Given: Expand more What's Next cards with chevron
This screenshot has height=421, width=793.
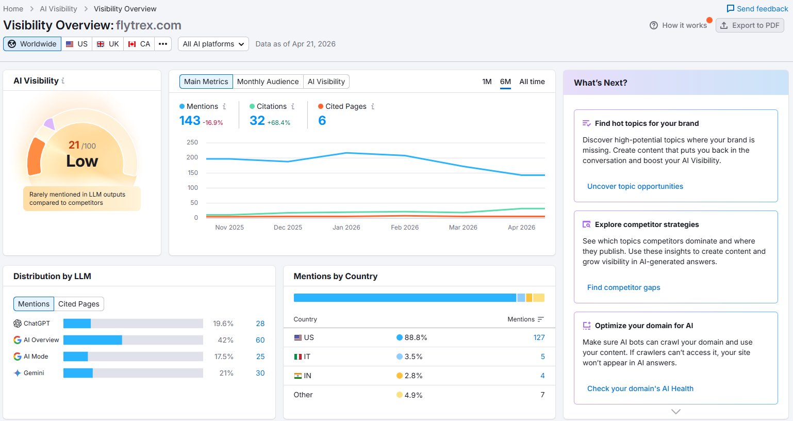Looking at the screenshot, I should 676,412.
